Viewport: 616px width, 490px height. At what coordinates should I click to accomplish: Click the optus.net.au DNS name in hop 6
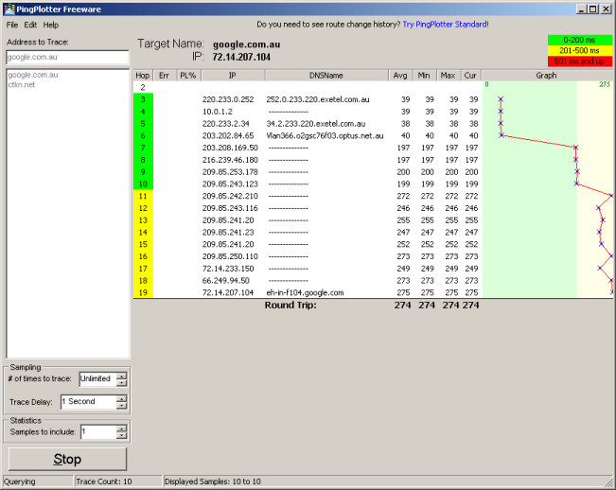coord(325,136)
